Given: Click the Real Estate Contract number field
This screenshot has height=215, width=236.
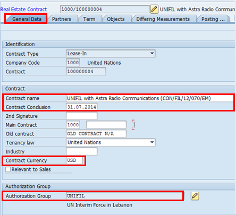Looking at the screenshot, I should [x=105, y=9].
